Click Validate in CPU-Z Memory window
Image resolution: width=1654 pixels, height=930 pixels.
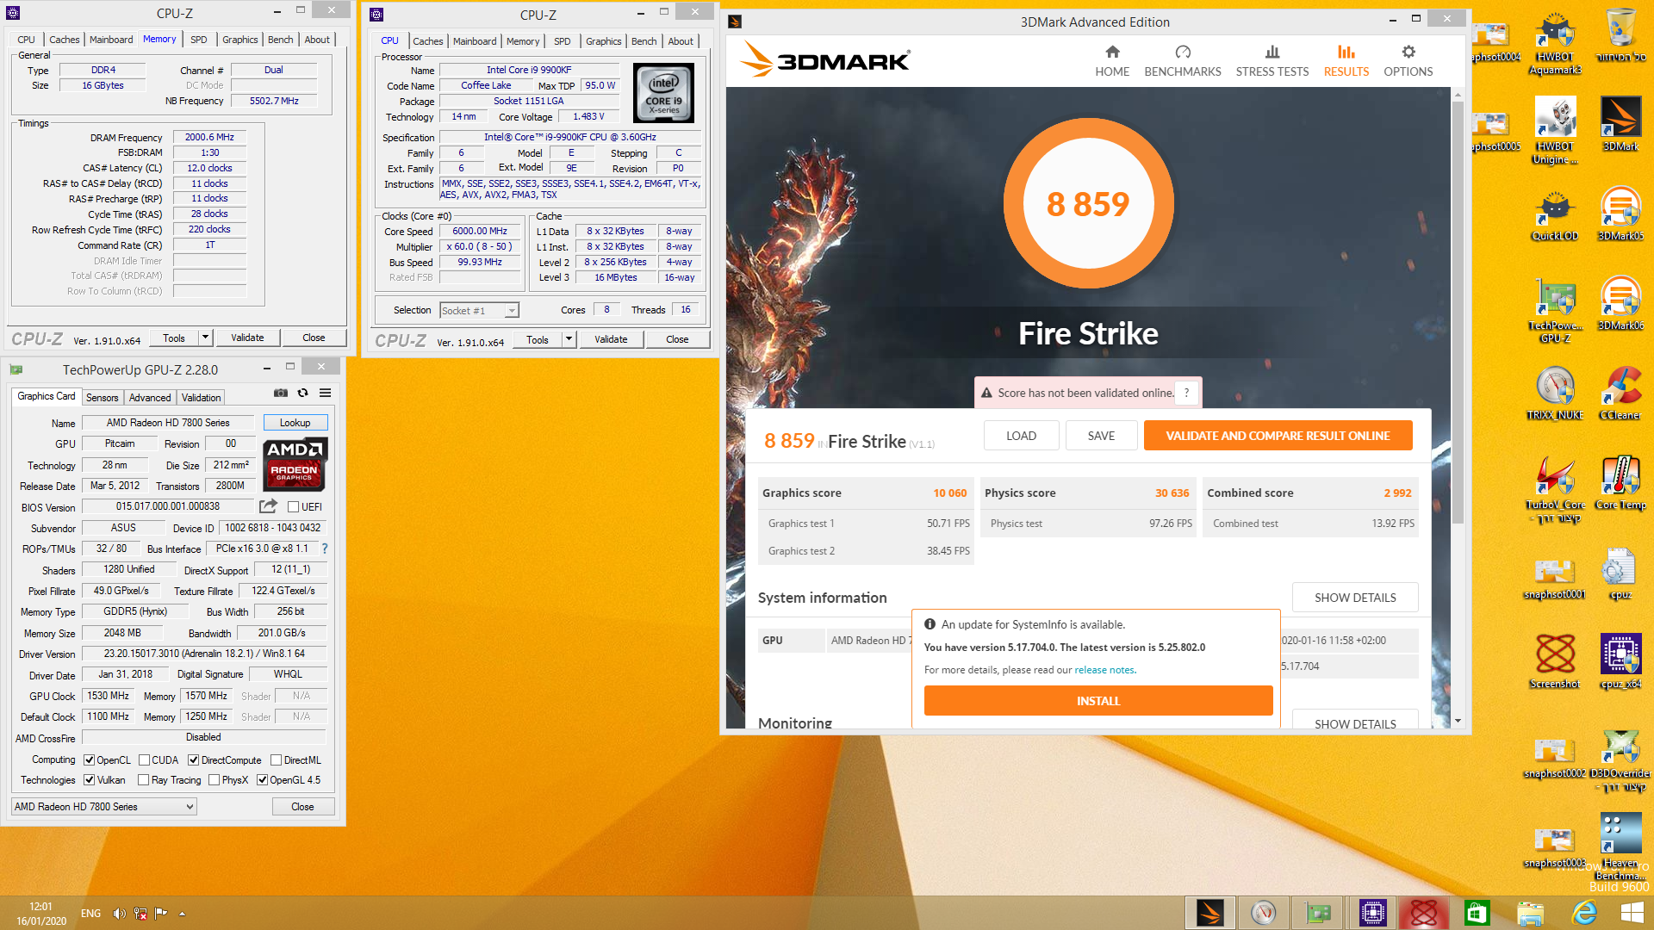pos(247,338)
